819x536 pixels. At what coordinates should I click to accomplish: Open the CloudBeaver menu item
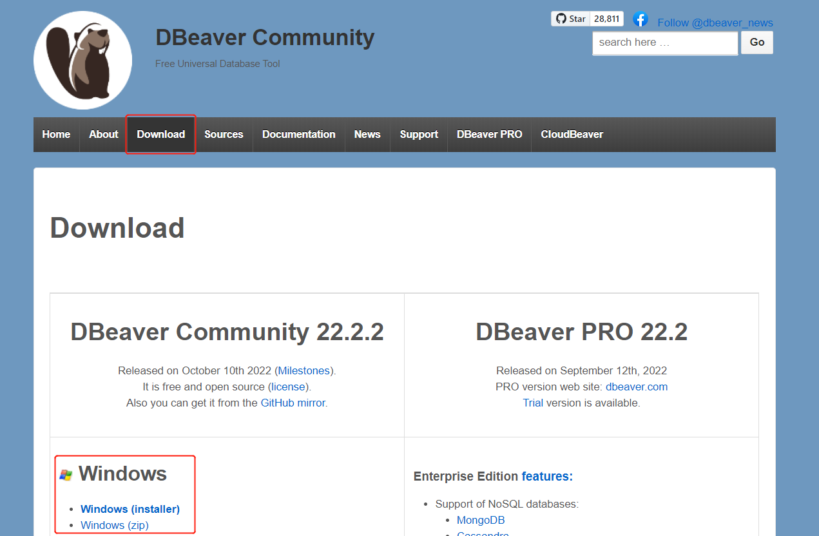click(x=572, y=135)
